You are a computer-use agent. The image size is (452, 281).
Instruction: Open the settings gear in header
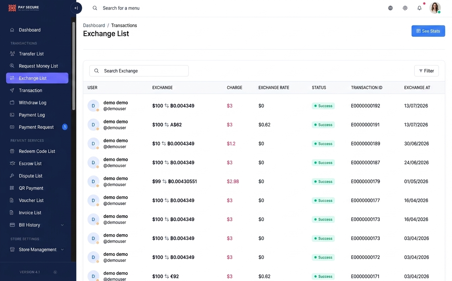[x=405, y=8]
